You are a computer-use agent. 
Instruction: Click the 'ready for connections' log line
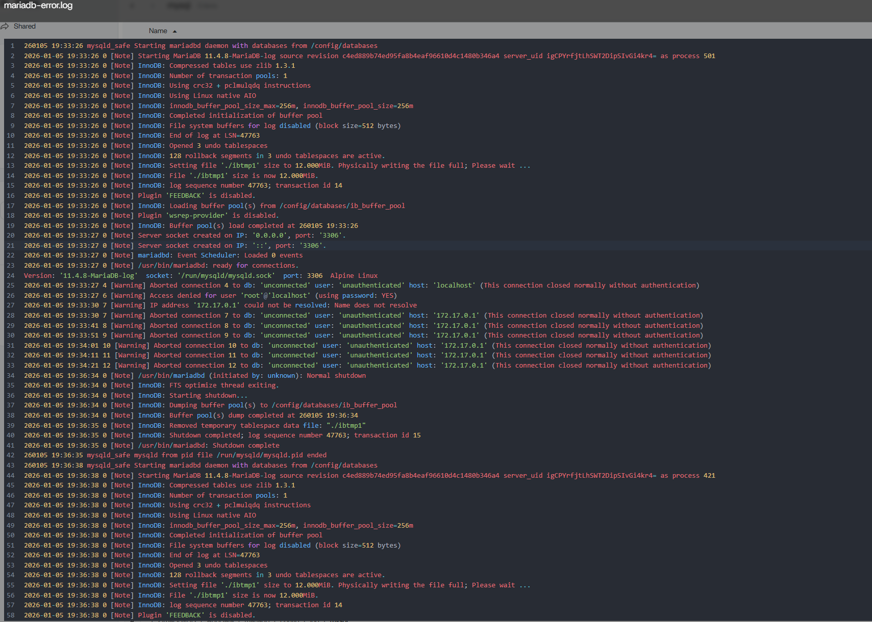pyautogui.click(x=256, y=266)
